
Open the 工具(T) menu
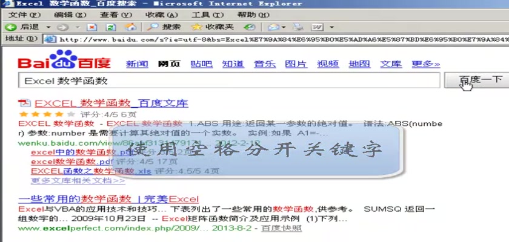207,15
